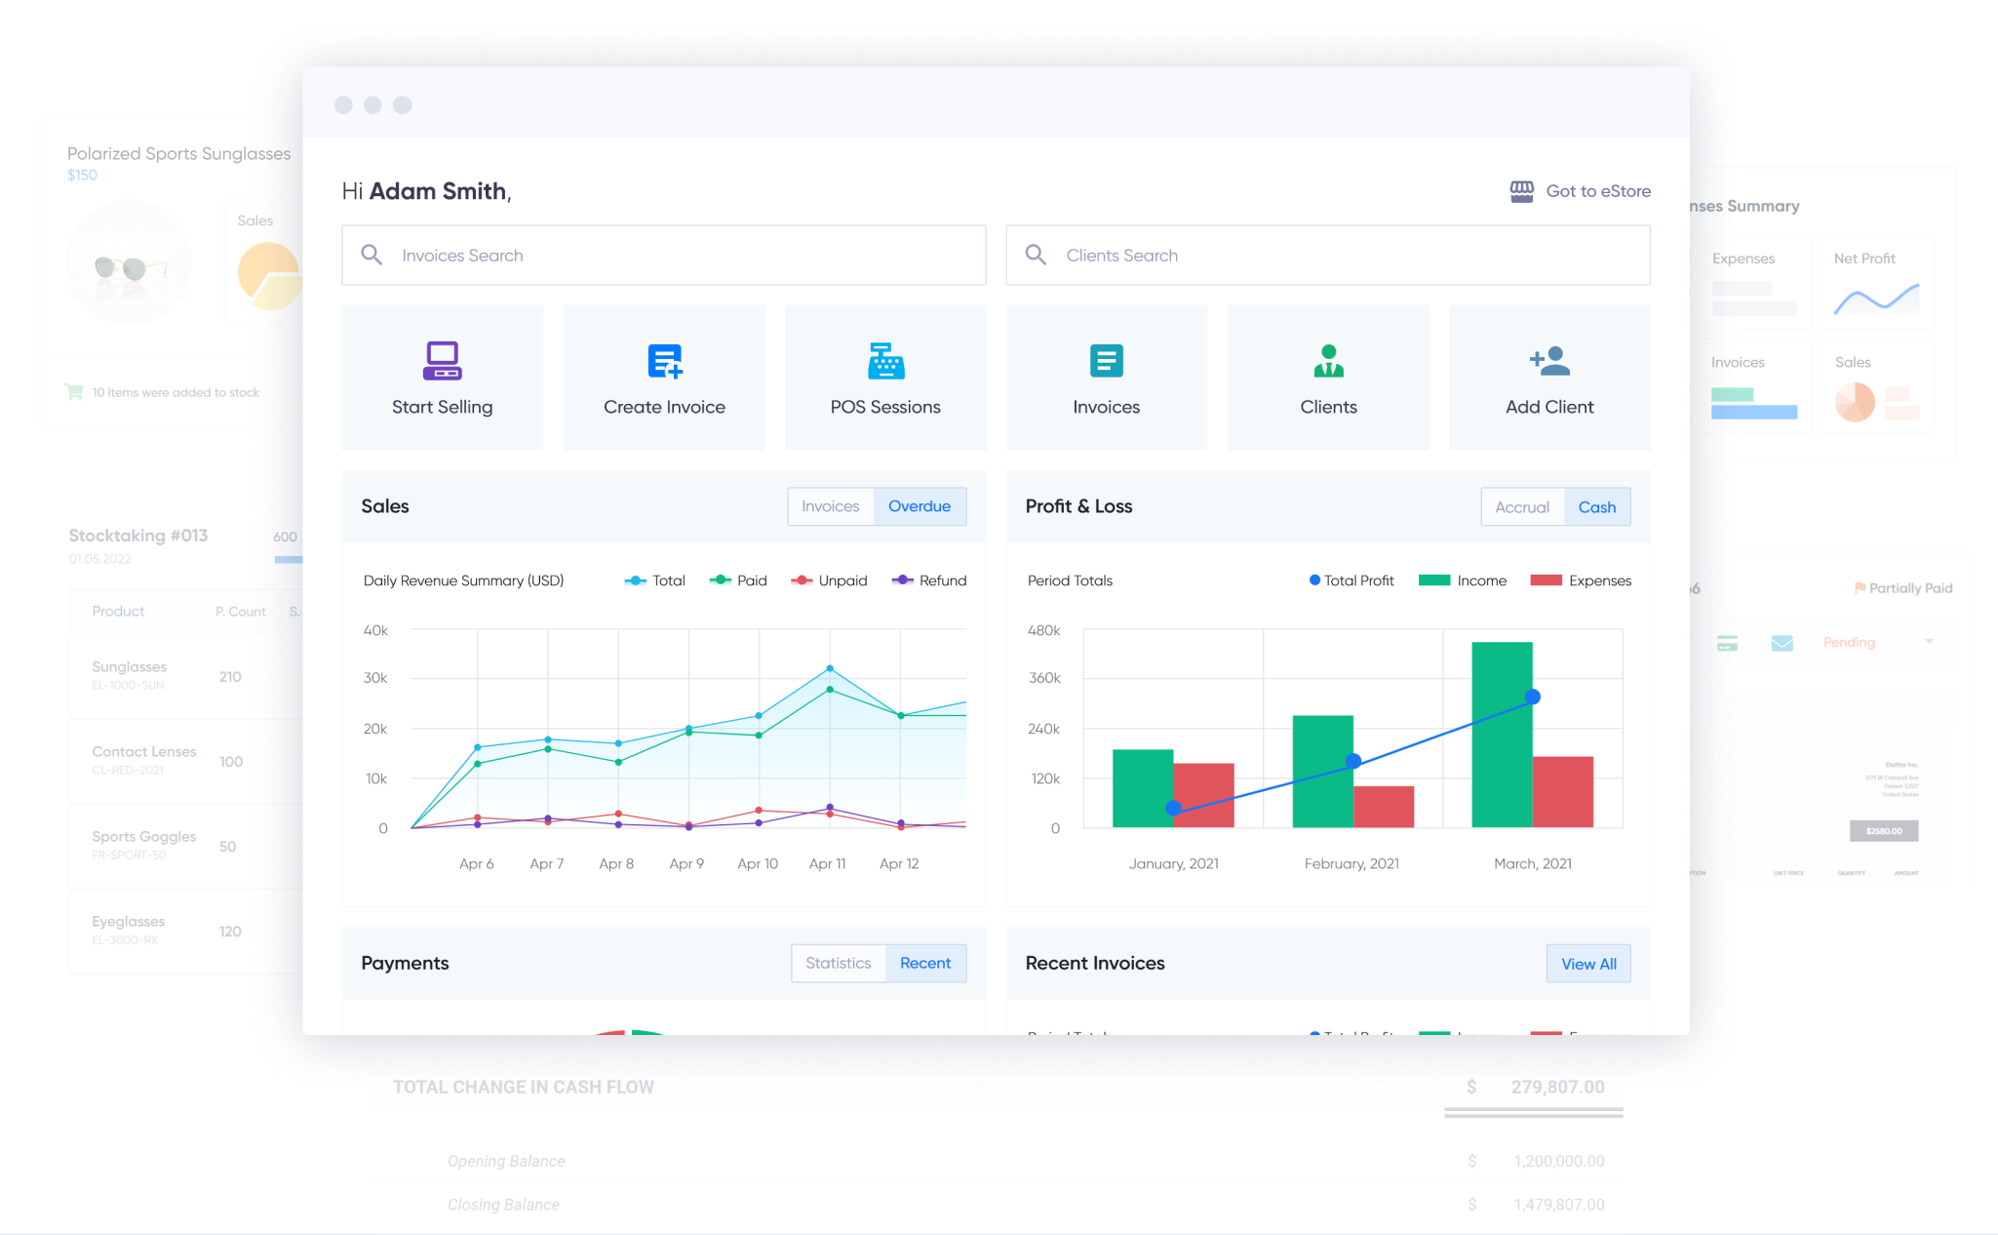Open the Got to eStore link

(1597, 190)
